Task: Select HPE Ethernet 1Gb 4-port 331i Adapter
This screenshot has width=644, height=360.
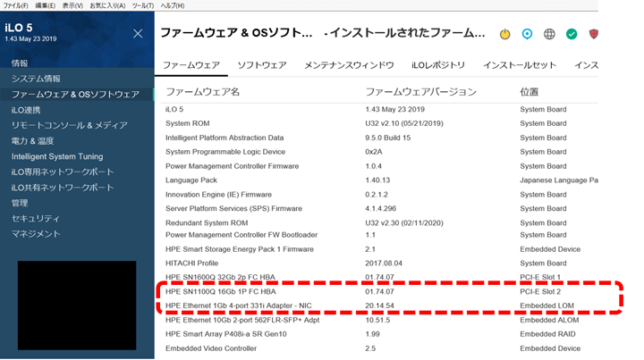Action: pos(238,306)
